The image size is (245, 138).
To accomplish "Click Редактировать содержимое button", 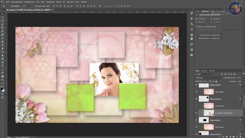I will coord(210,35).
